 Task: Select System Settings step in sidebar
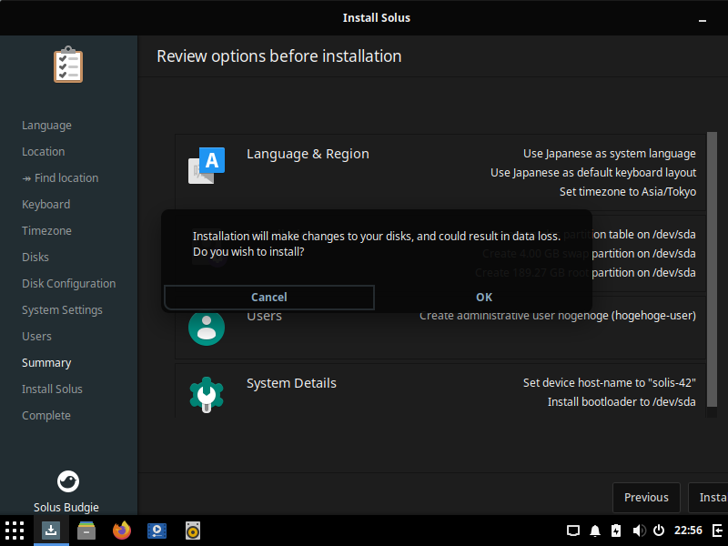pyautogui.click(x=62, y=310)
